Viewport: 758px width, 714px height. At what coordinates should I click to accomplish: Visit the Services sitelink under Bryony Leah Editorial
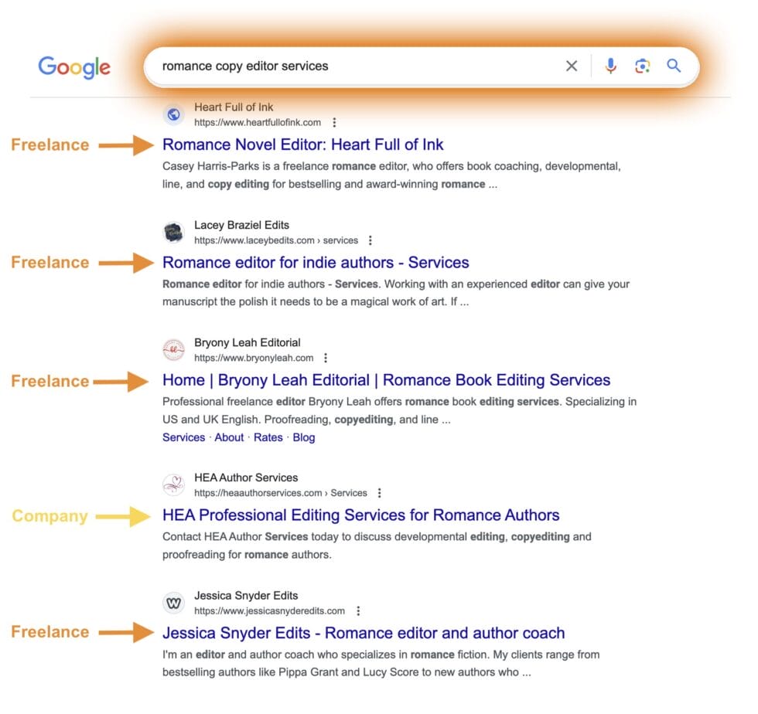tap(183, 437)
